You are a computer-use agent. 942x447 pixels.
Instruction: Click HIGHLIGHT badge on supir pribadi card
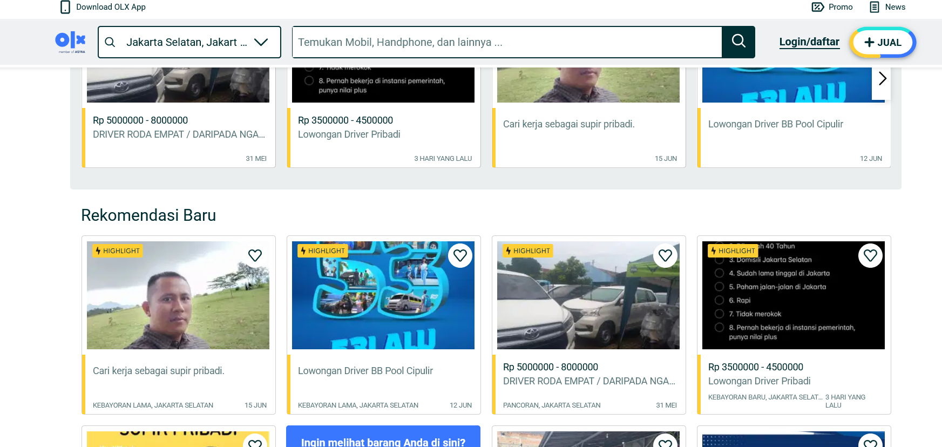point(117,251)
